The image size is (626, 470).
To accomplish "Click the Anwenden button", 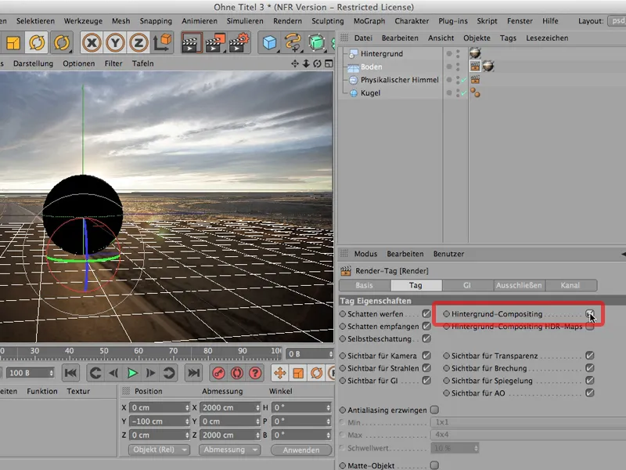I will (x=301, y=450).
